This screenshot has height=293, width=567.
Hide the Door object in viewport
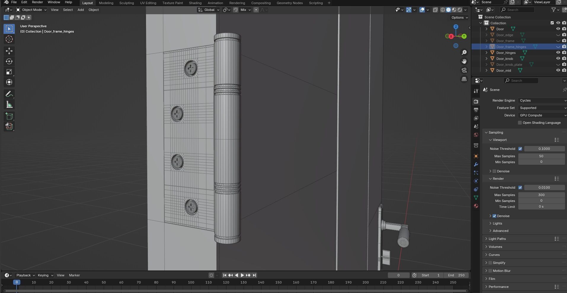(558, 29)
